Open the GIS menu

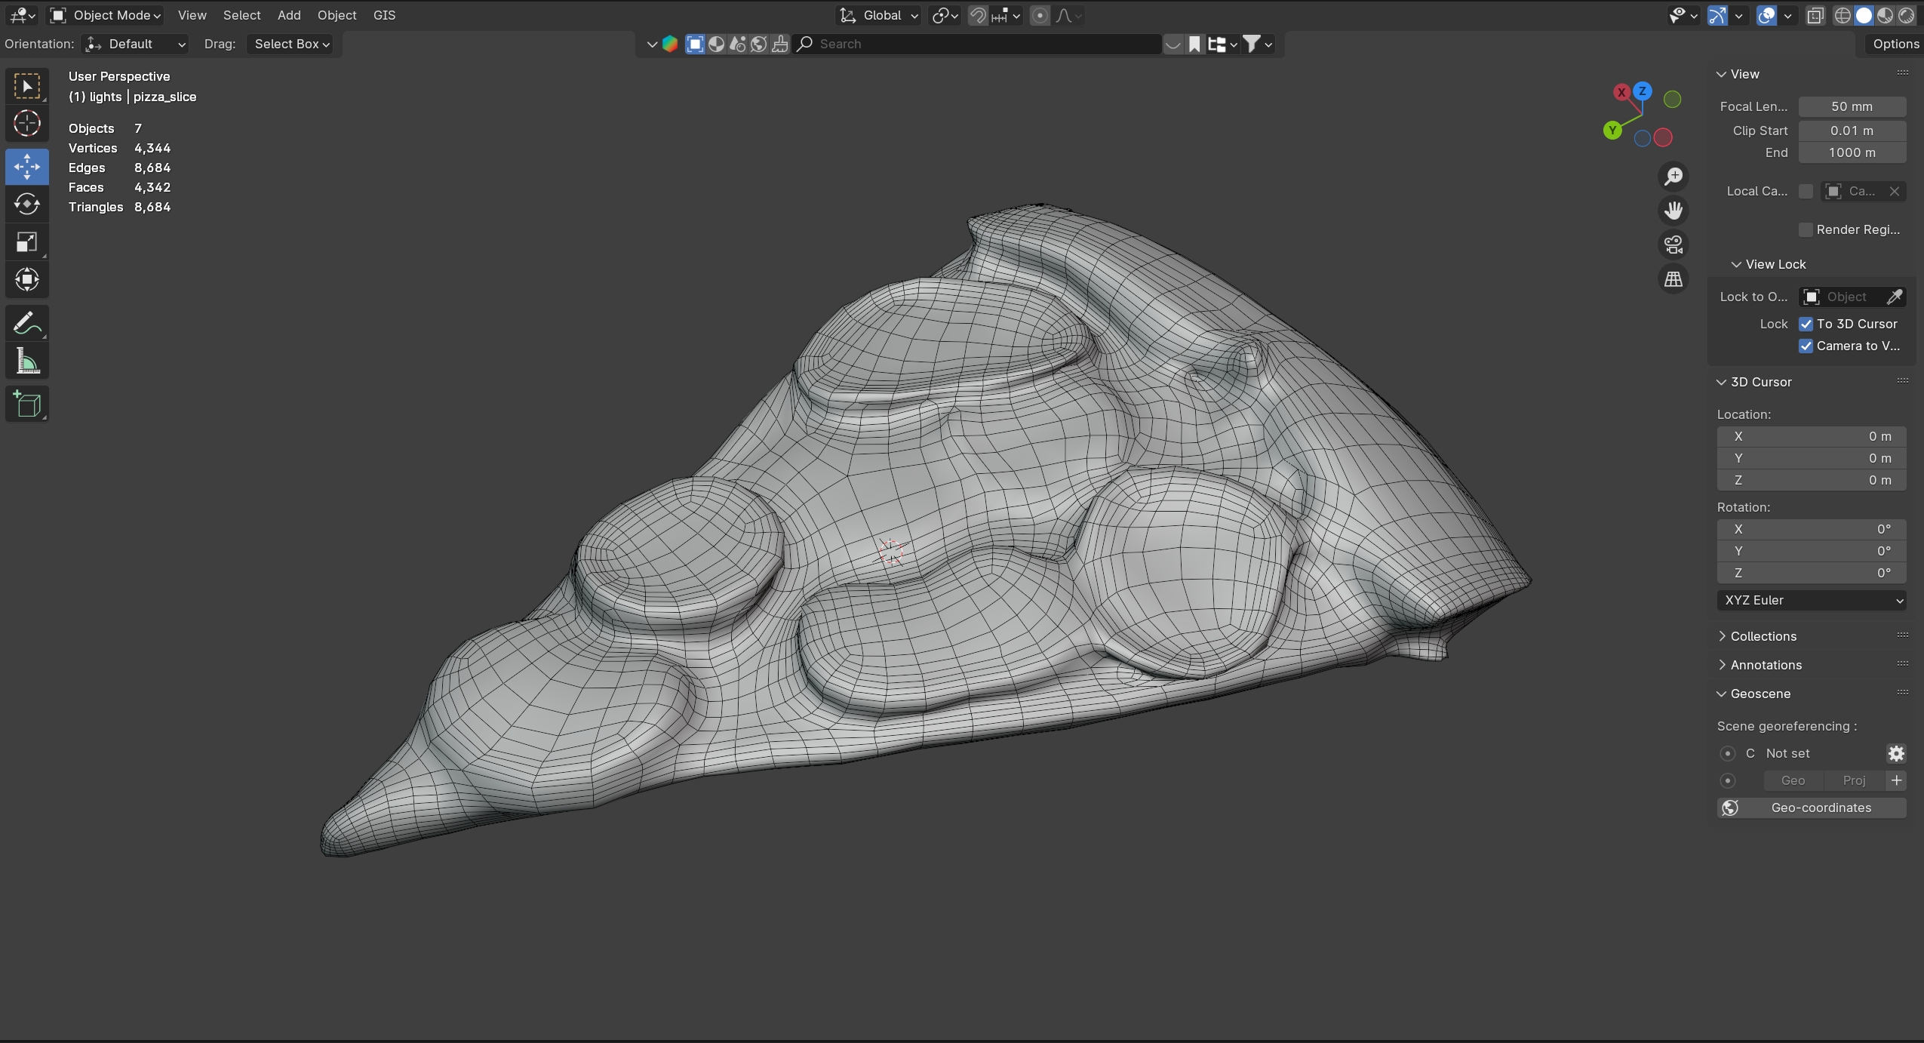[384, 15]
